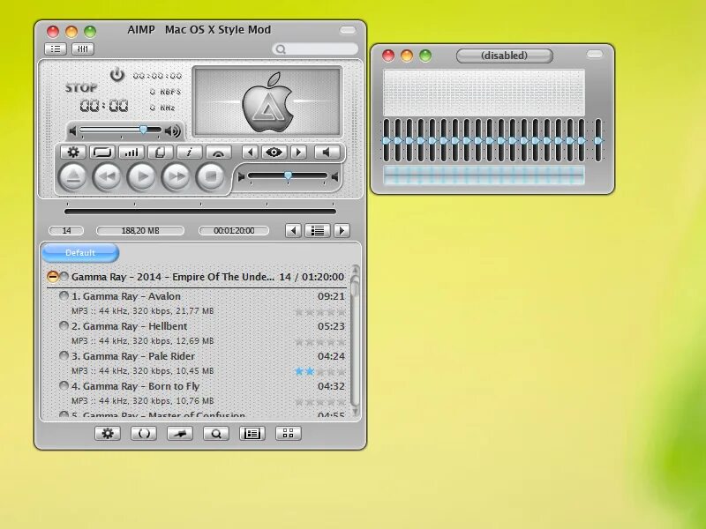
Task: Click the playlist file icon in the toolbar
Action: [x=161, y=152]
